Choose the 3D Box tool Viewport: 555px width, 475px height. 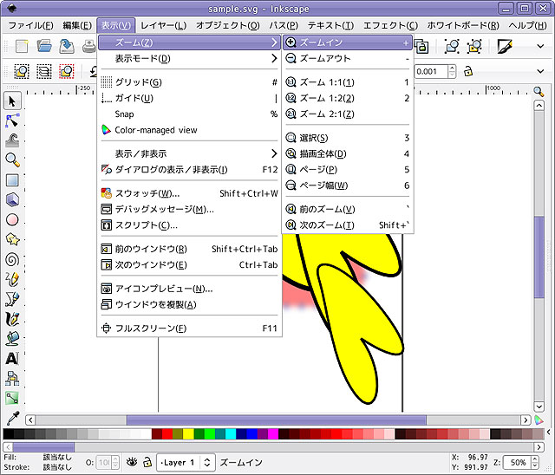12,200
